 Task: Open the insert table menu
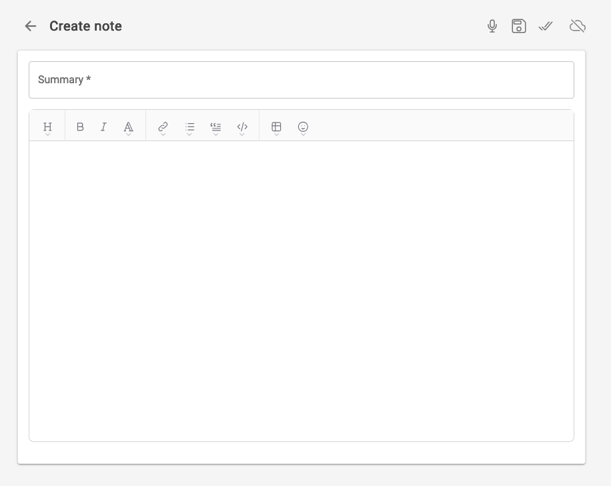click(x=276, y=127)
